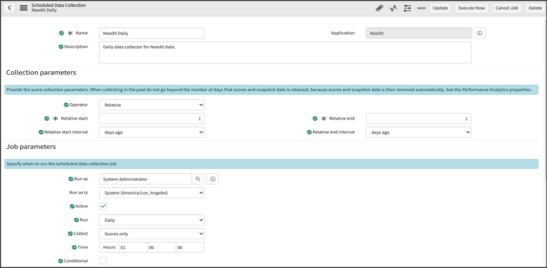The width and height of the screenshot is (547, 268).
Task: Click the Run as System Administrator field
Action: 146,179
